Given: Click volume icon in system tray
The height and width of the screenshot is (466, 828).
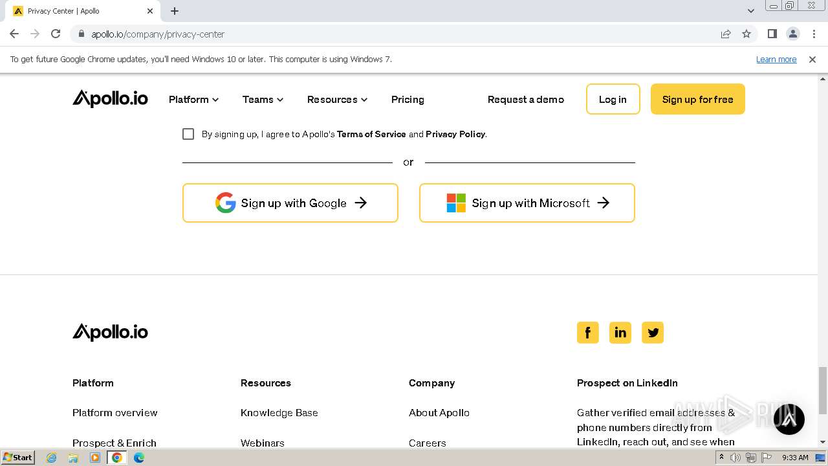Looking at the screenshot, I should (735, 458).
